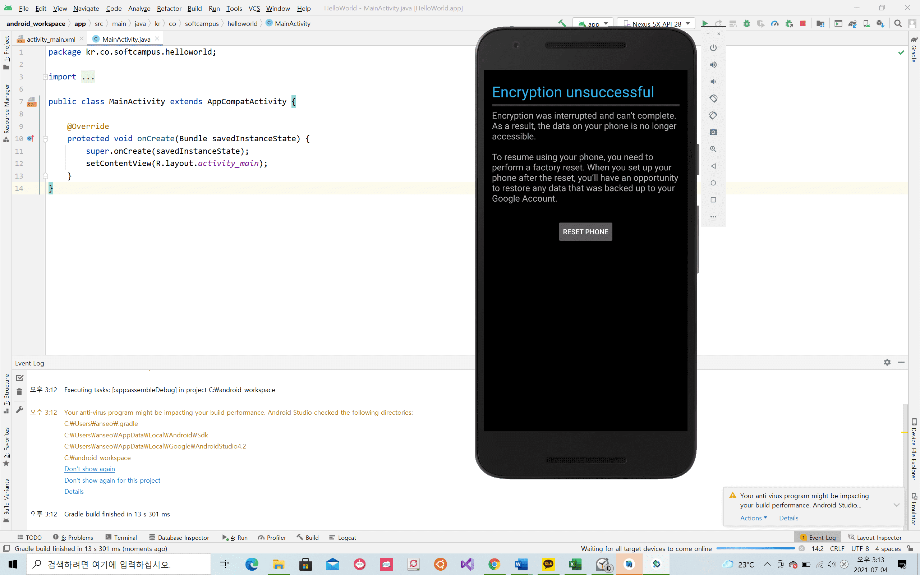Open emulator extended controls three dots

pos(713,217)
